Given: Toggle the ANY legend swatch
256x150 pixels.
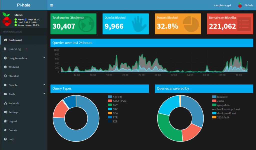Looking at the screenshot, I should [110, 105].
